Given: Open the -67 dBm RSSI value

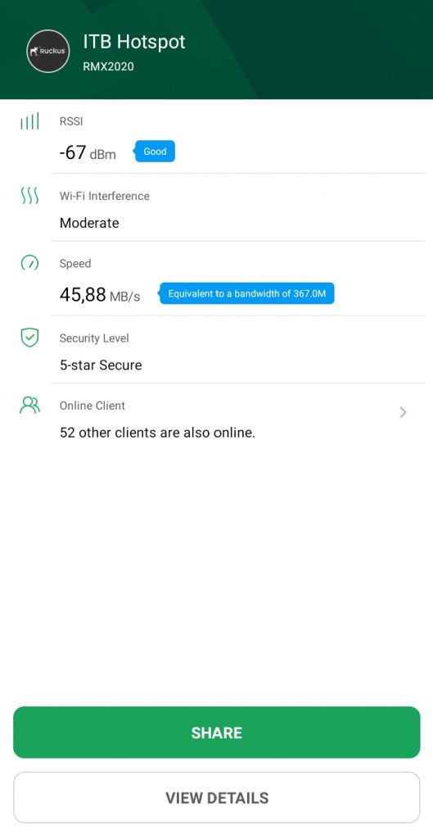Looking at the screenshot, I should click(x=87, y=153).
